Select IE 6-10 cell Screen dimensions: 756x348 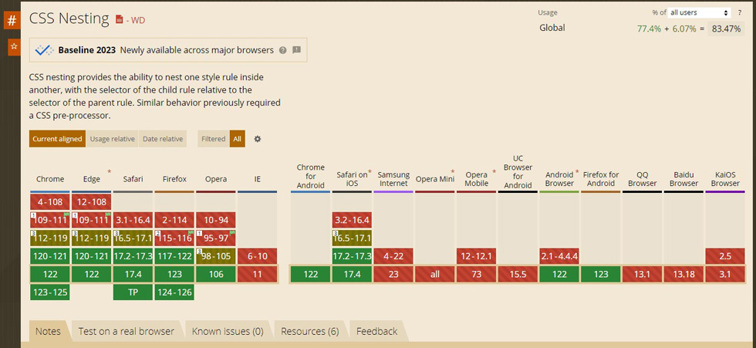[258, 256]
